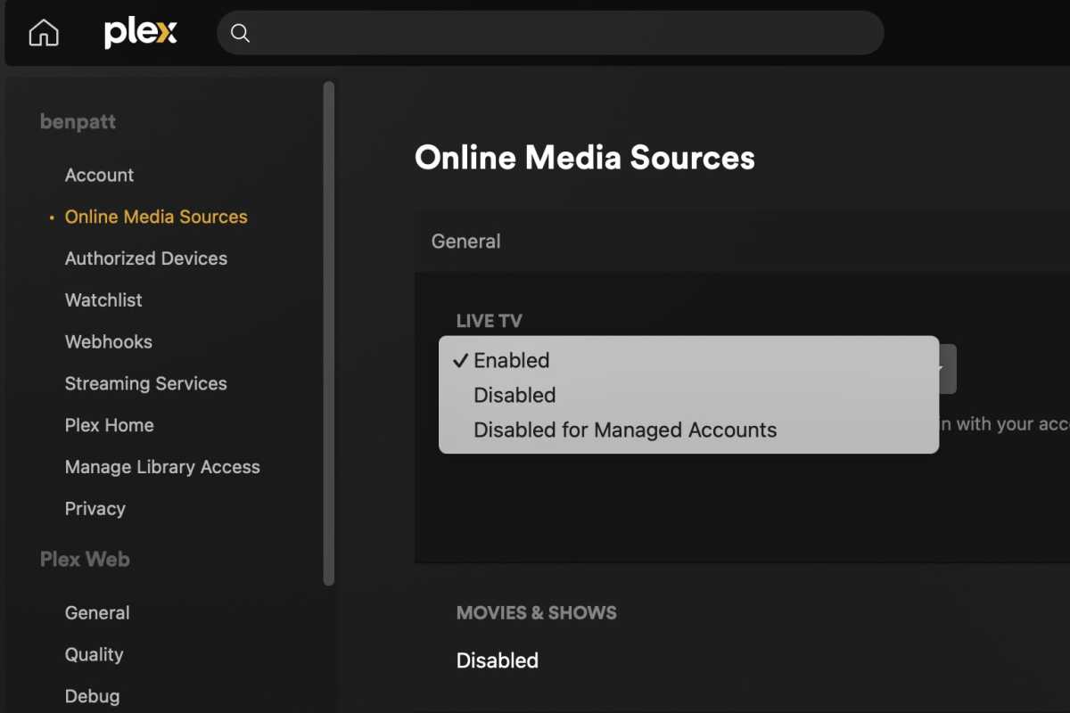Viewport: 1070px width, 713px height.
Task: Open the Plex Home settings
Action: (x=109, y=425)
